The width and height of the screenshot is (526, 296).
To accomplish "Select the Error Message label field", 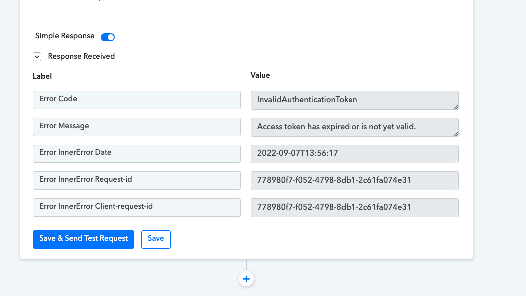I will tap(137, 127).
